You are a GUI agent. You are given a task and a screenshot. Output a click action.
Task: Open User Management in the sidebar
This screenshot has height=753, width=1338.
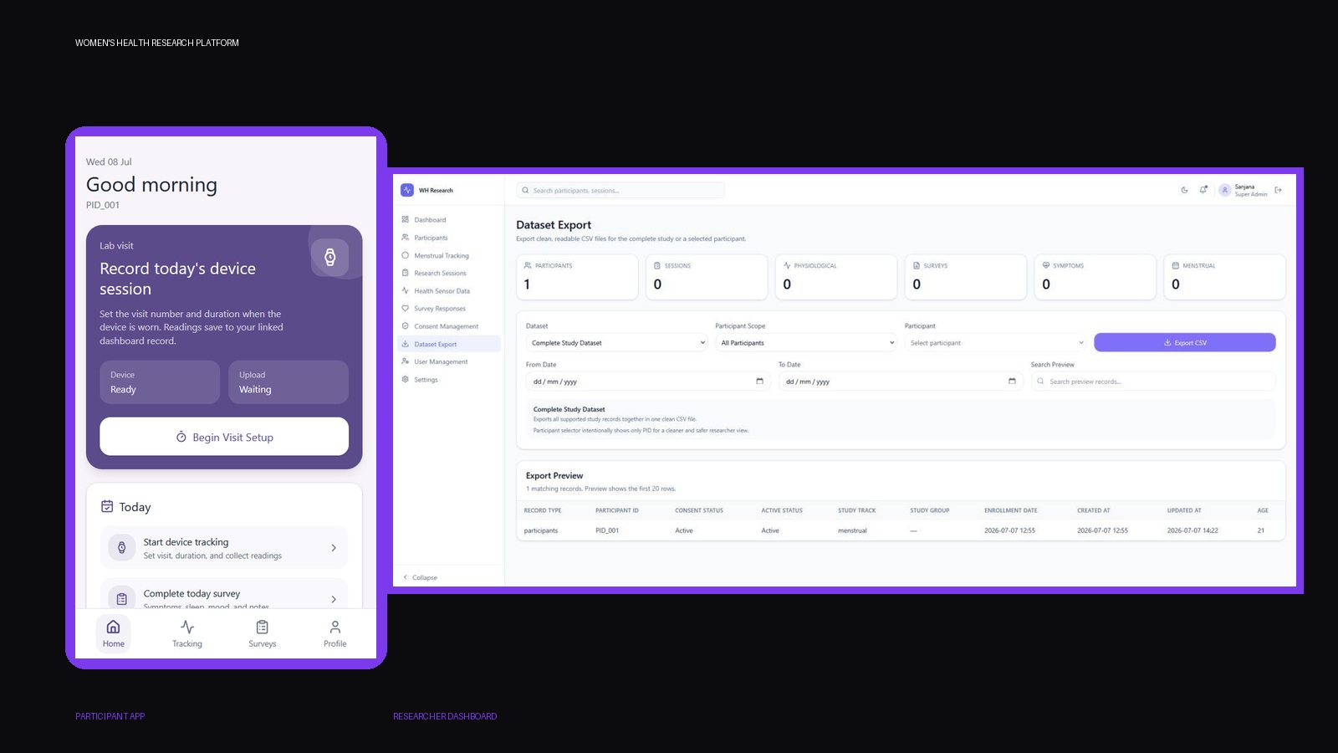tap(448, 361)
